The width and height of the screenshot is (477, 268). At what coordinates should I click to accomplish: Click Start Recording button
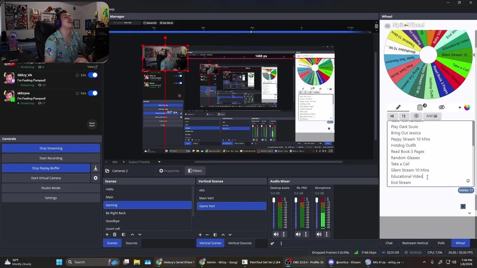tap(51, 158)
